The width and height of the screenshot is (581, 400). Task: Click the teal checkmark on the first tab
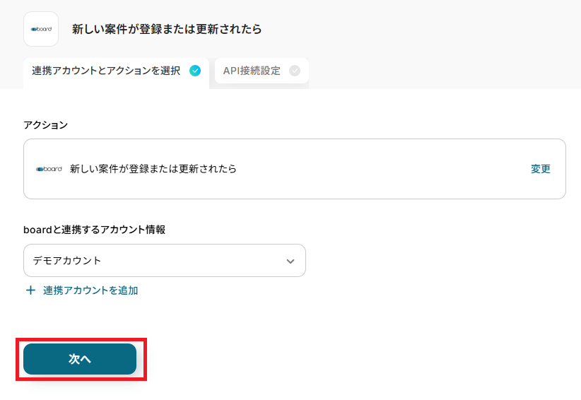195,71
